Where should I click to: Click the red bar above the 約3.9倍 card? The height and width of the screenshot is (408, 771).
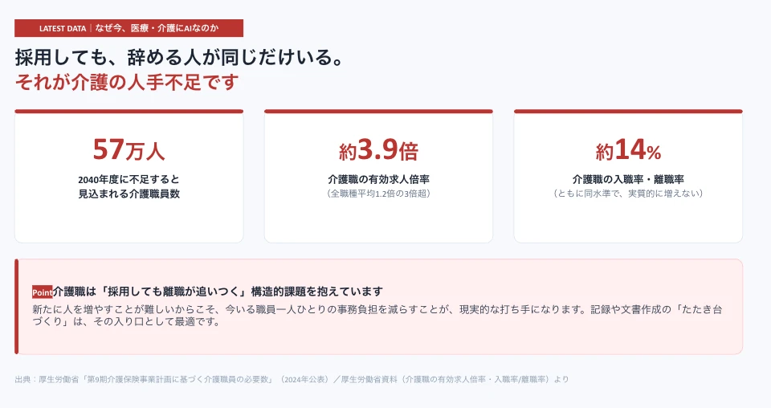pyautogui.click(x=378, y=112)
